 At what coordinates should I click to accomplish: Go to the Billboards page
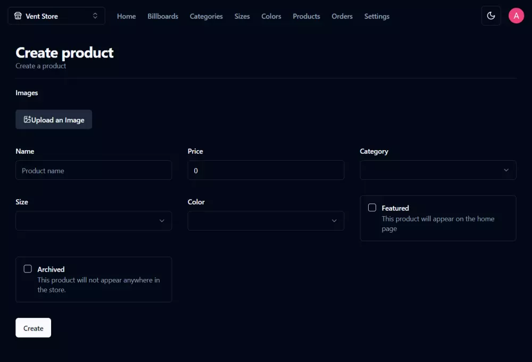click(163, 17)
